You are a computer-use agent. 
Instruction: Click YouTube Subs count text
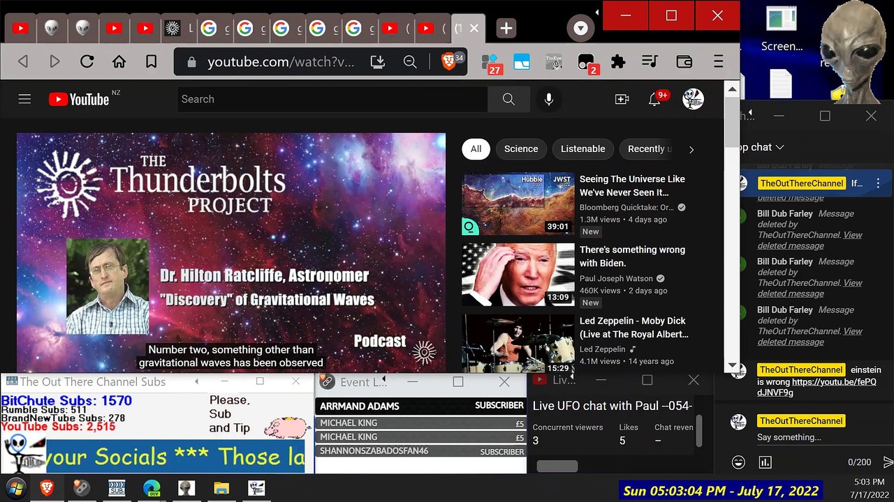point(58,426)
